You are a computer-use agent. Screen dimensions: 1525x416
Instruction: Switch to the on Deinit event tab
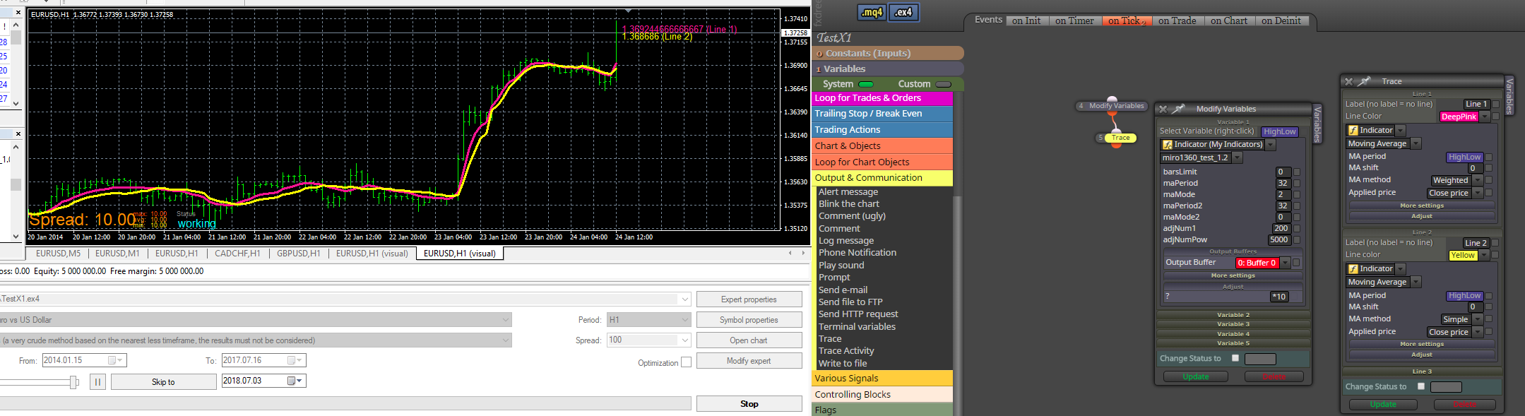click(x=1281, y=21)
